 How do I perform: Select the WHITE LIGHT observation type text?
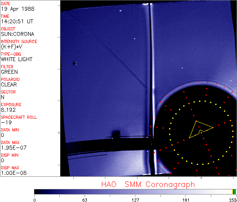pos(17,59)
